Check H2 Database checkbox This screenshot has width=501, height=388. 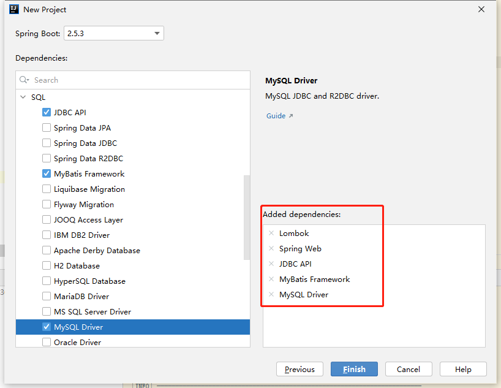47,266
